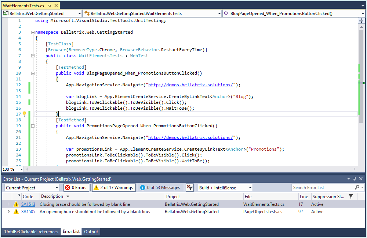Image resolution: width=367 pixels, height=238 pixels.
Task: Pin the WaitElementsTests.cs document tab
Action: [50, 5]
